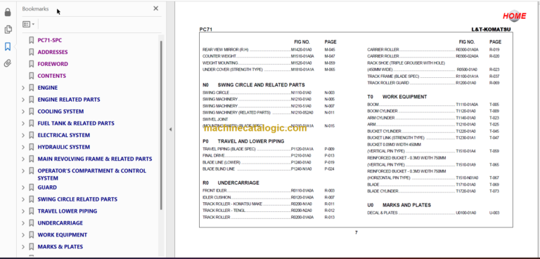This screenshot has width=540, height=259.
Task: Select the ENGINE bookmark label
Action: pos(48,88)
